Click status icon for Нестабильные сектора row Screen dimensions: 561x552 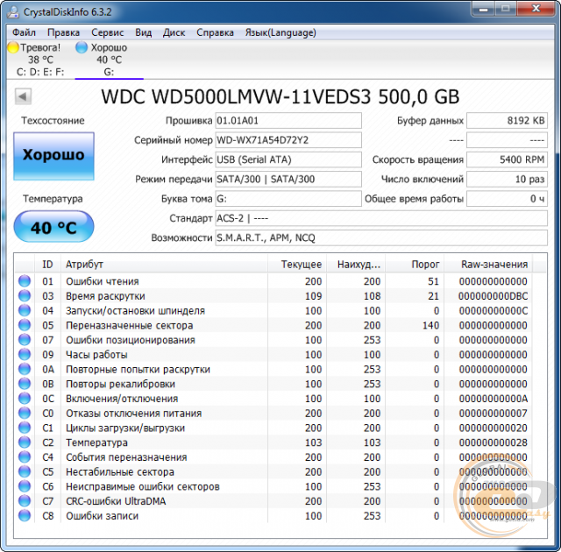pyautogui.click(x=25, y=471)
